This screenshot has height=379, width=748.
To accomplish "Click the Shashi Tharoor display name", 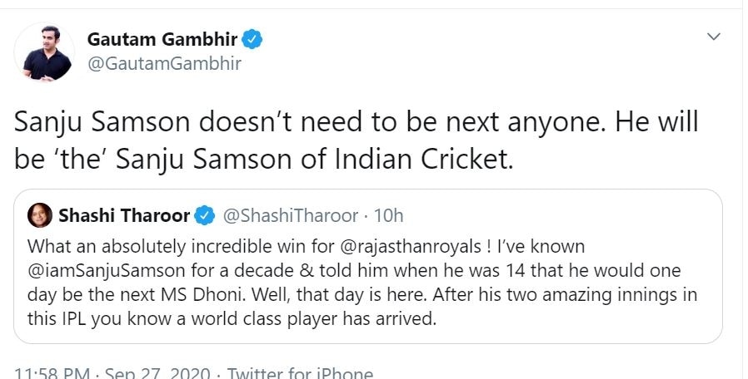I will tap(124, 216).
